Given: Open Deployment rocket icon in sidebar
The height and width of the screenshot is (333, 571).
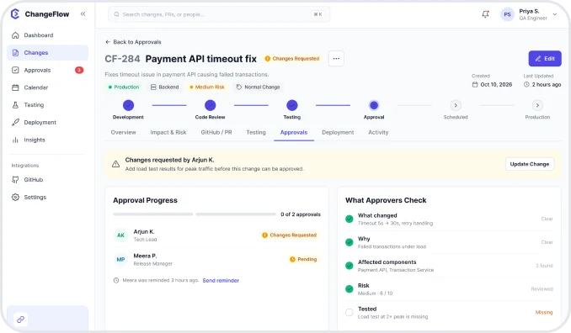Looking at the screenshot, I should (15, 123).
